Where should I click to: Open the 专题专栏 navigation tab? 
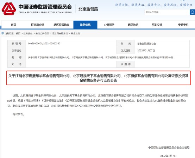click(183, 25)
